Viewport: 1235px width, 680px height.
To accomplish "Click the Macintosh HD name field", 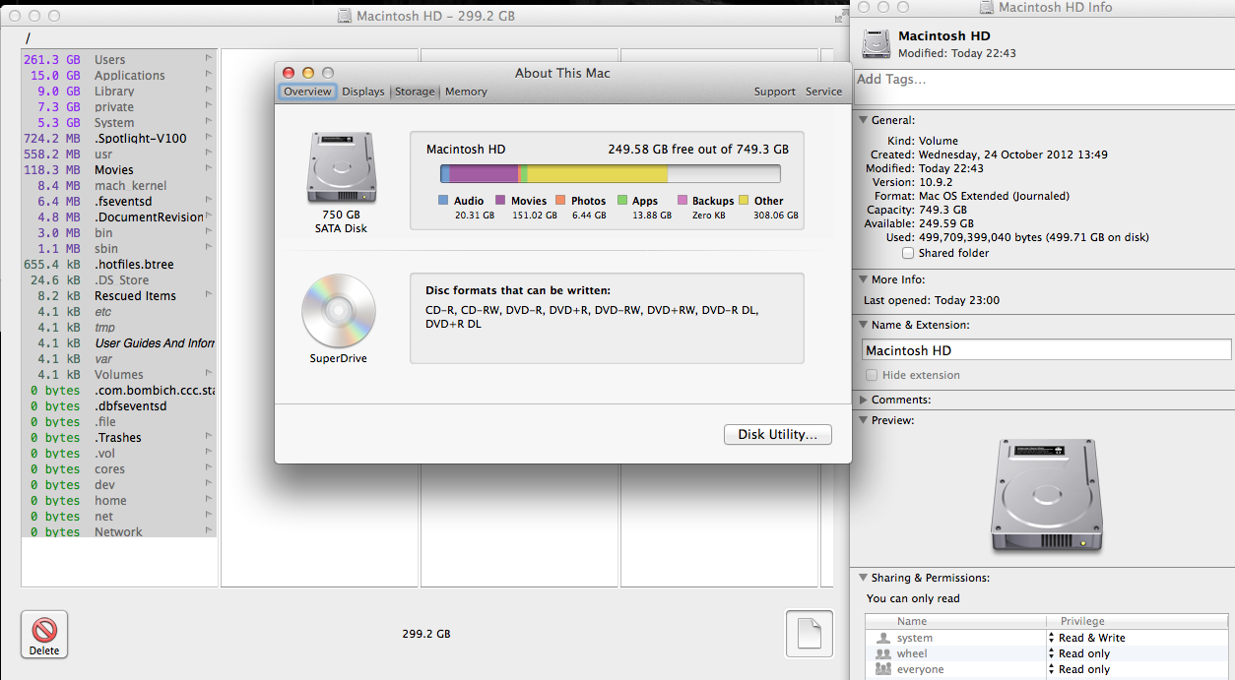I will 1046,350.
